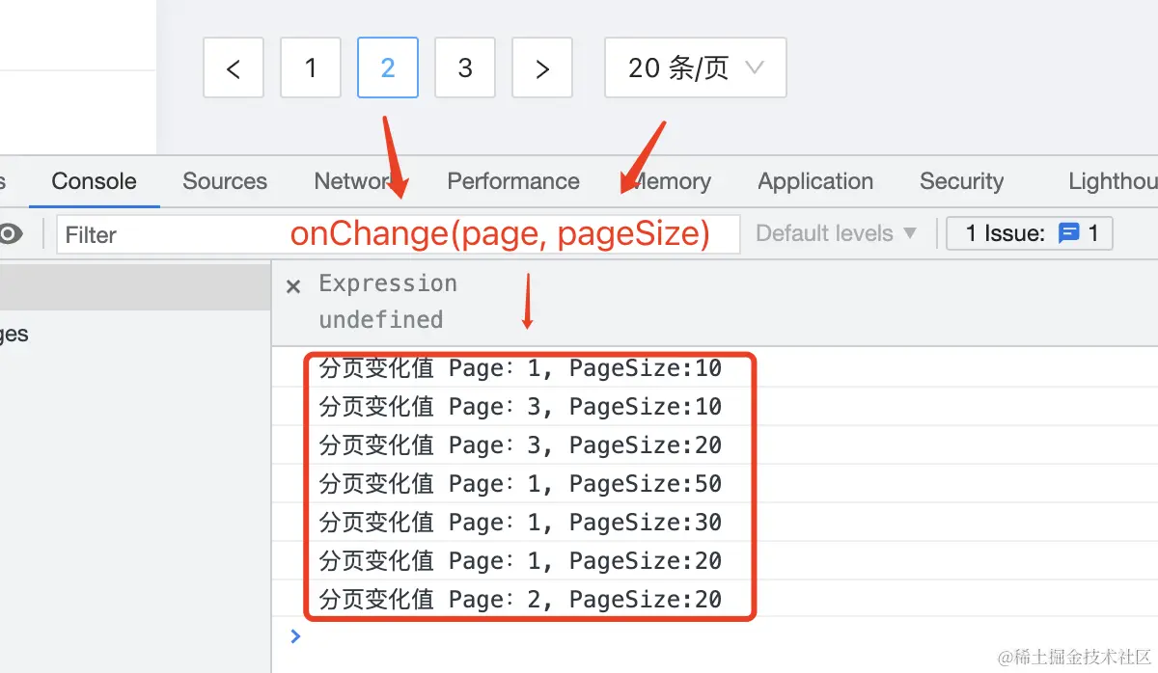Select page 3 in pagination
Image resolution: width=1158 pixels, height=673 pixels.
pos(465,67)
